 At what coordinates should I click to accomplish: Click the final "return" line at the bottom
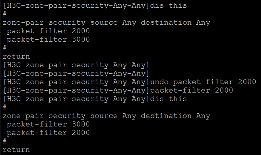click(16, 150)
